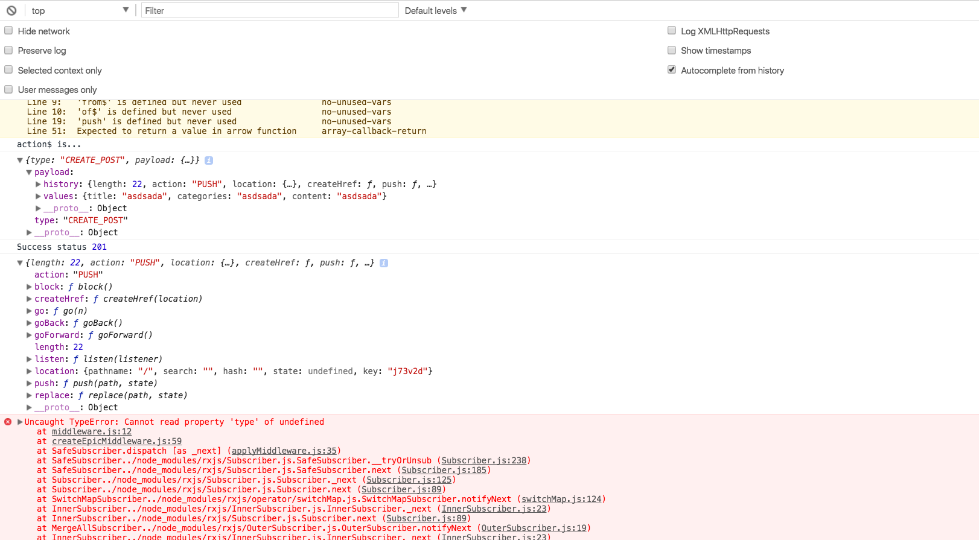
Task: Expand the location entry with pathname
Action: click(x=29, y=372)
